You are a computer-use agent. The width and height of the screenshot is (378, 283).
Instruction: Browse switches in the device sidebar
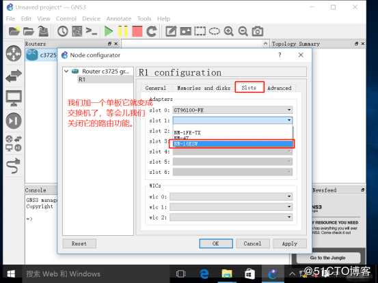point(14,76)
